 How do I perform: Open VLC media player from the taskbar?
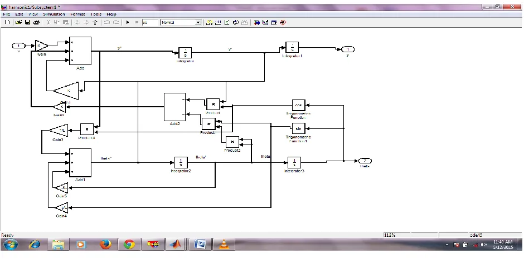pyautogui.click(x=224, y=245)
